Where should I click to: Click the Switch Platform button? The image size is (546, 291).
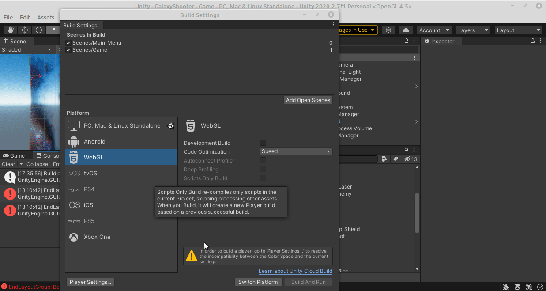pos(258,282)
